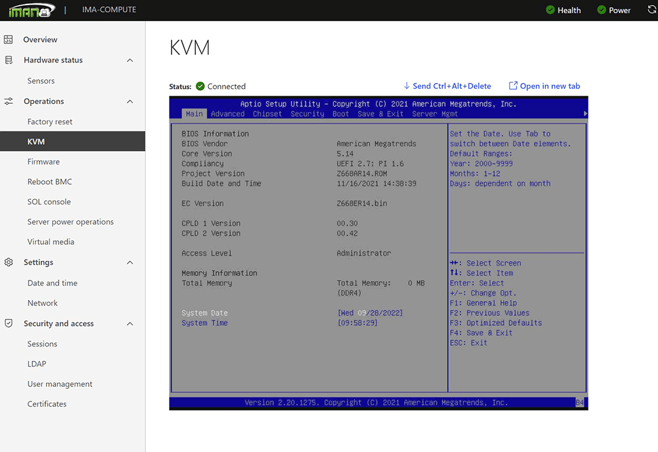Image resolution: width=658 pixels, height=452 pixels.
Task: Click CPLD 2 Version value 00.42
Action: click(347, 233)
